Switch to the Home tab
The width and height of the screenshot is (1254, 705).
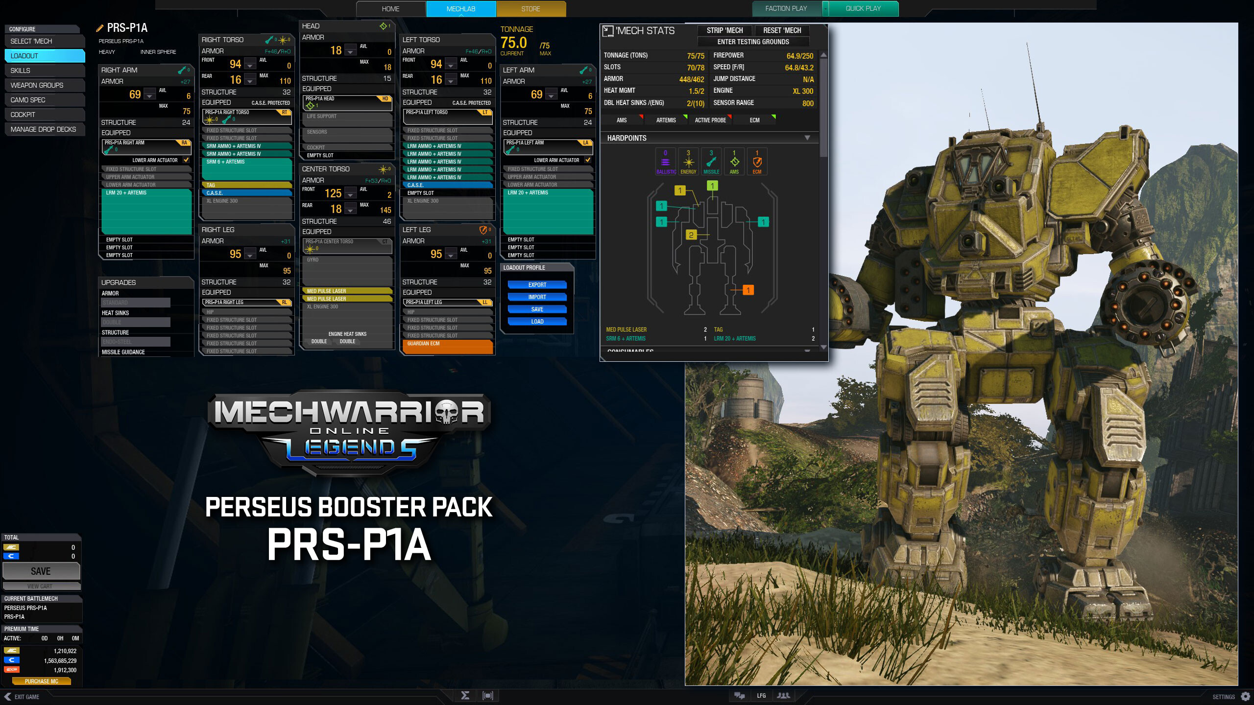391,9
